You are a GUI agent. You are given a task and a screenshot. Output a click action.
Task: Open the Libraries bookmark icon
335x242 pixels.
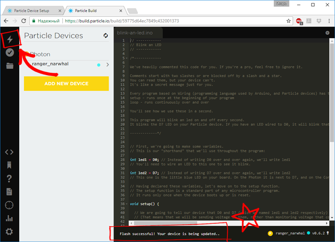(x=9, y=165)
